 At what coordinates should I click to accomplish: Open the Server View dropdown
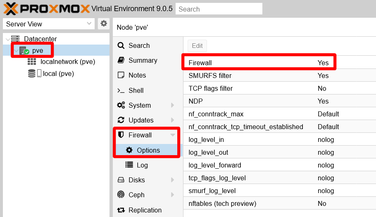click(x=49, y=24)
